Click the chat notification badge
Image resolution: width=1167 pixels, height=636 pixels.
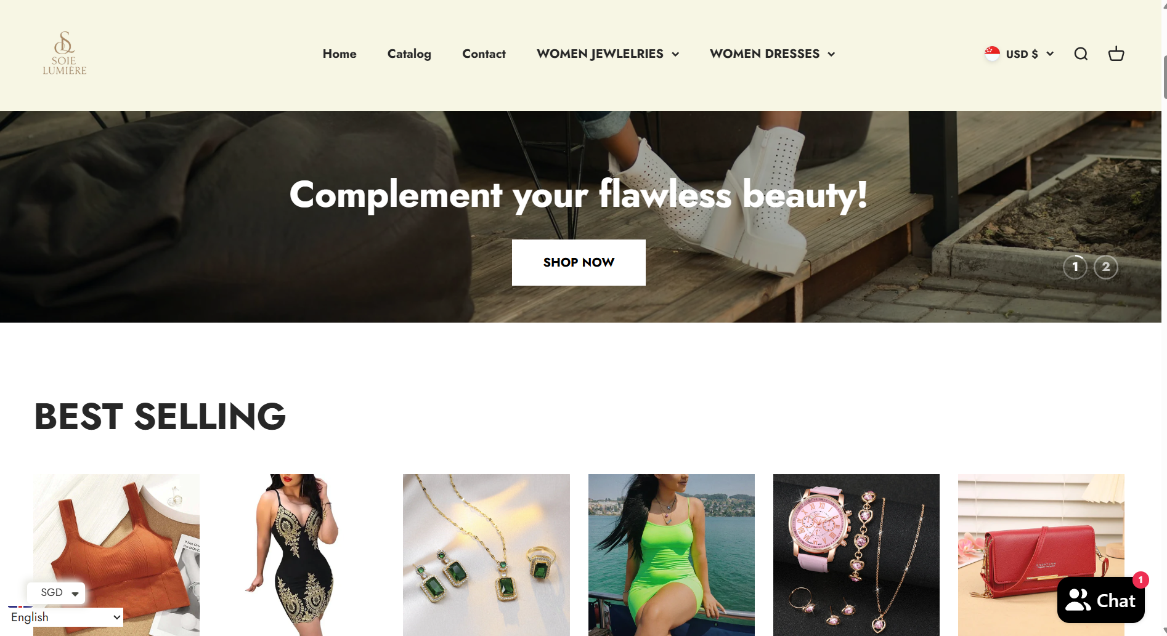coord(1141,580)
